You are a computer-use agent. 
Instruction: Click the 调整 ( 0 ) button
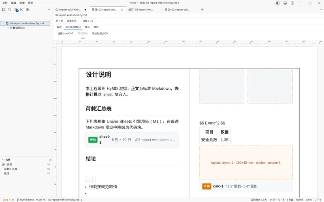click(88, 21)
